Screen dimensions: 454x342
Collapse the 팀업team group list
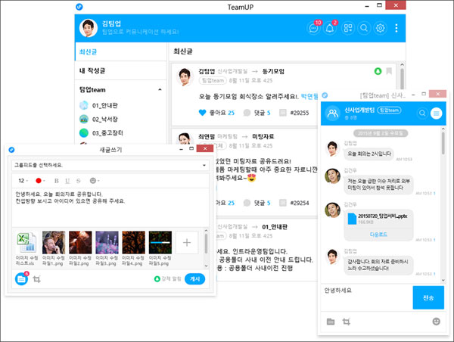pos(160,89)
